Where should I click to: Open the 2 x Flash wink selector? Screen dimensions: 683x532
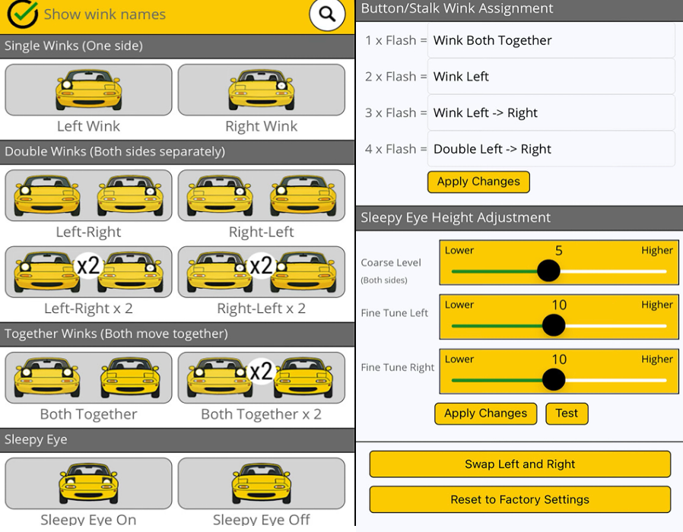[x=551, y=77]
